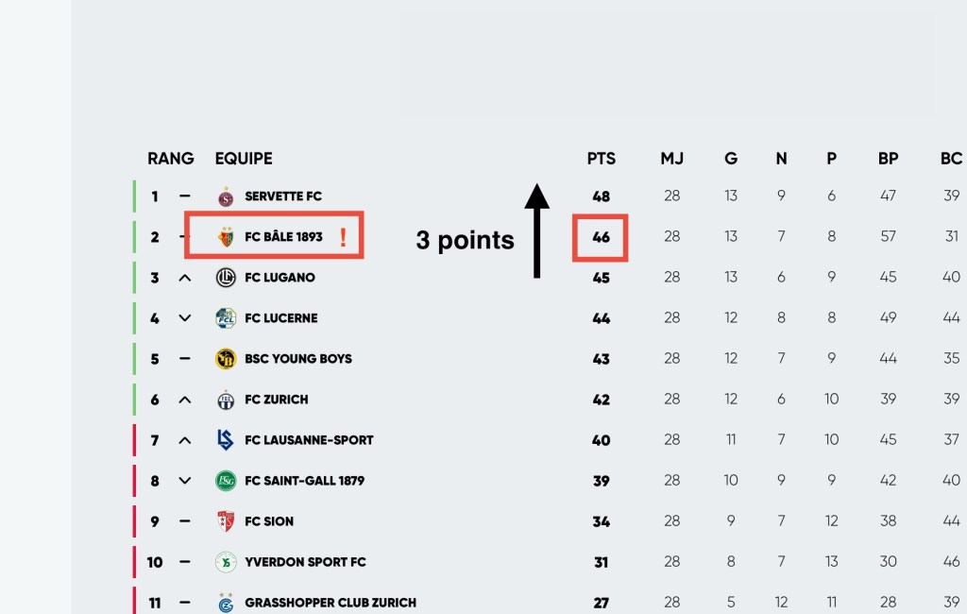The height and width of the screenshot is (614, 967).
Task: Click FC Lugano's upward rank arrow
Action: pos(185,278)
